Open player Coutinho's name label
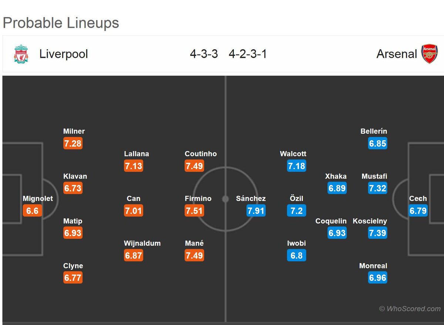The image size is (444, 325). pyautogui.click(x=201, y=154)
